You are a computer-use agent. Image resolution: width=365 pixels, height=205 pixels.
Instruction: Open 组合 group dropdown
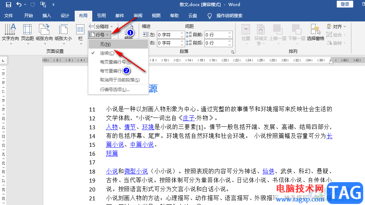336,35
